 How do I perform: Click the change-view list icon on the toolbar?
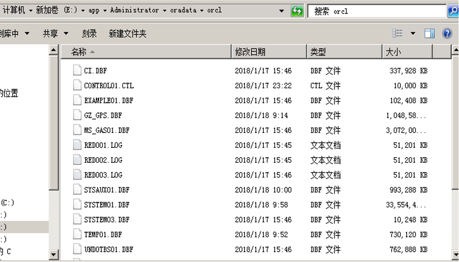click(x=398, y=33)
